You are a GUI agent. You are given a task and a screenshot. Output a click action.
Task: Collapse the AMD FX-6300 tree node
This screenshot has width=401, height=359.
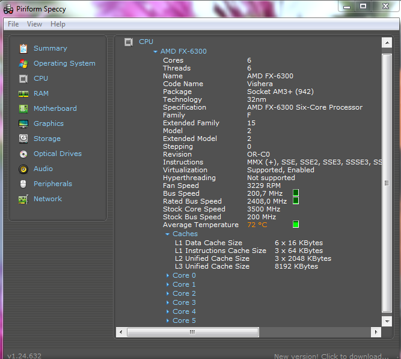point(155,52)
